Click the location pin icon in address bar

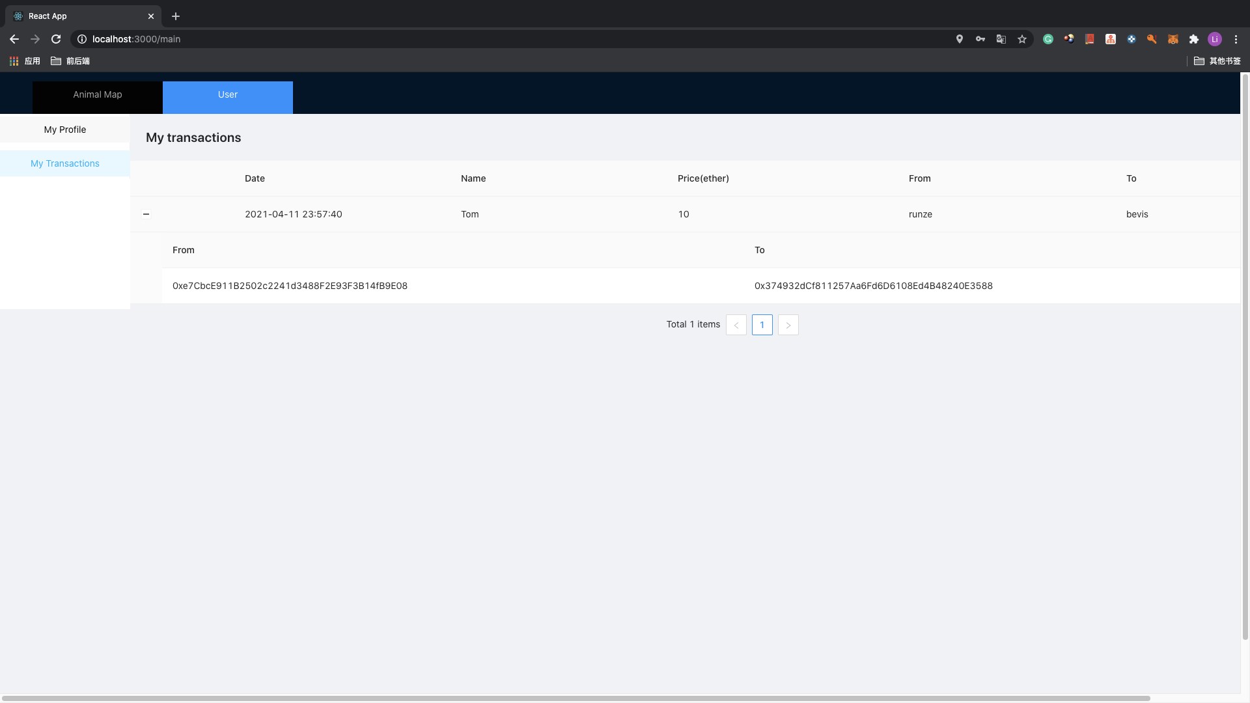point(959,39)
